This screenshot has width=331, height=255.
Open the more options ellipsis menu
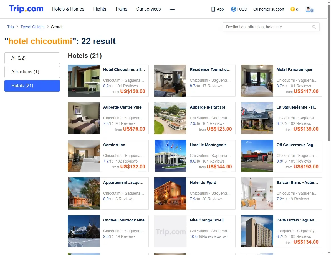pos(172,9)
